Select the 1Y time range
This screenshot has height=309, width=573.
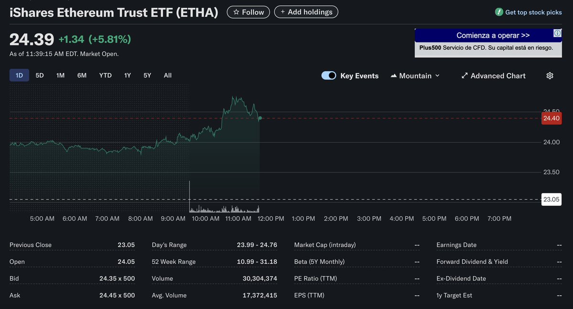[128, 75]
